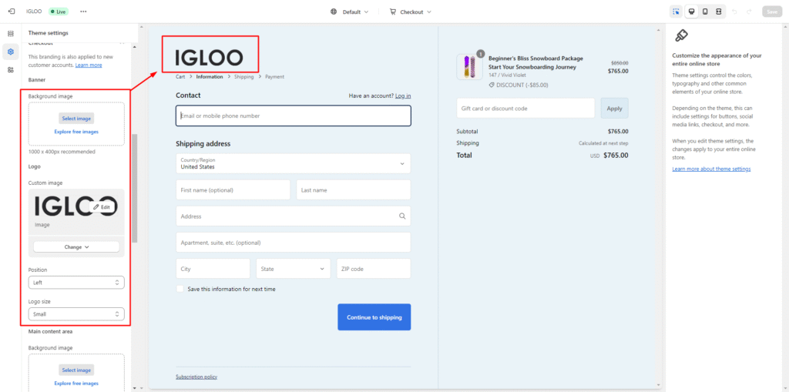Open the Default market selector
789x392 pixels.
coord(350,12)
